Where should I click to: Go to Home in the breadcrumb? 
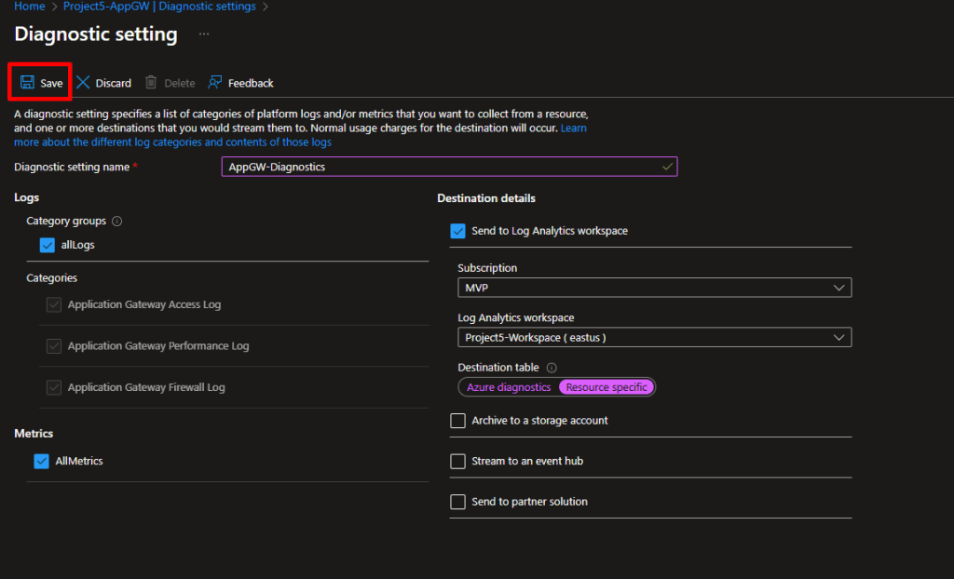coord(29,7)
